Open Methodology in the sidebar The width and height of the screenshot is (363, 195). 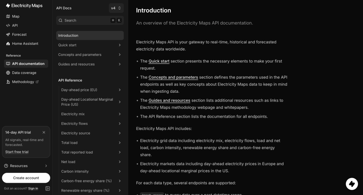(x=26, y=82)
